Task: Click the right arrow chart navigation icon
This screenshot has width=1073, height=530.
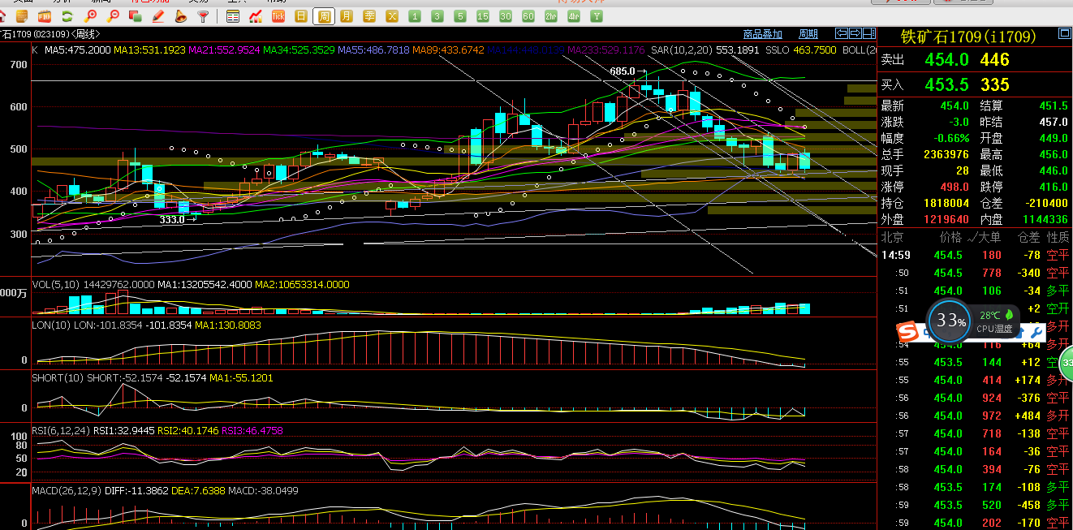Action: coord(855,33)
